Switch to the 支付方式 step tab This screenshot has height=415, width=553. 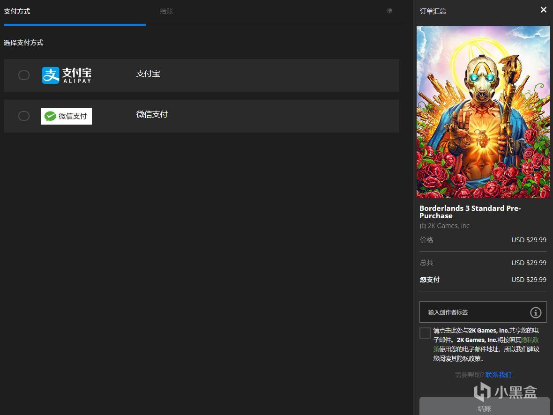coord(17,11)
